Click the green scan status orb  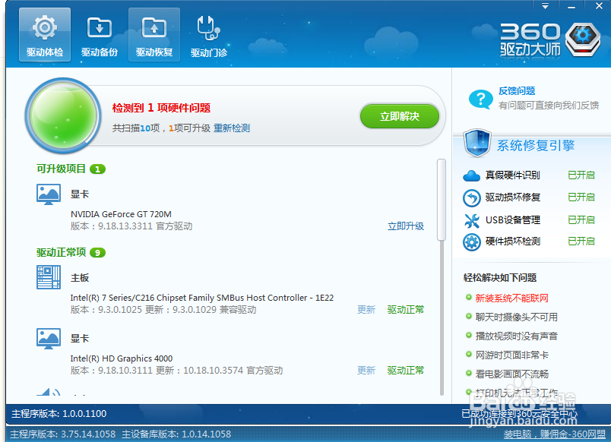pyautogui.click(x=63, y=115)
